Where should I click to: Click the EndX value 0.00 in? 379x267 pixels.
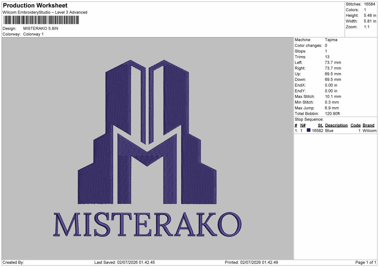click(x=331, y=85)
